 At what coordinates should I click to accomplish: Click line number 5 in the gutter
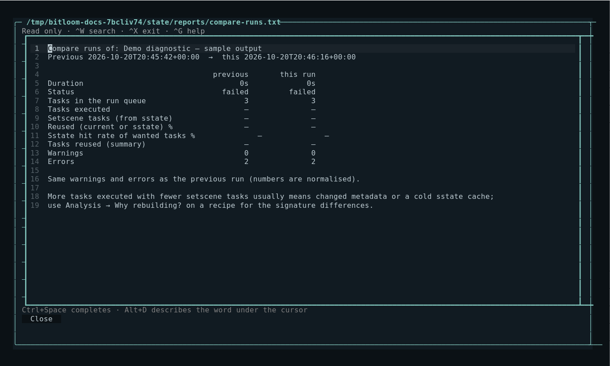point(37,83)
